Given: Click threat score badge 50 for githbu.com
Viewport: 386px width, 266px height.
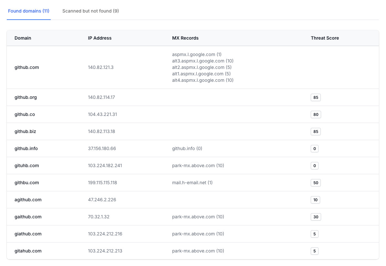Looking at the screenshot, I should coord(316,183).
